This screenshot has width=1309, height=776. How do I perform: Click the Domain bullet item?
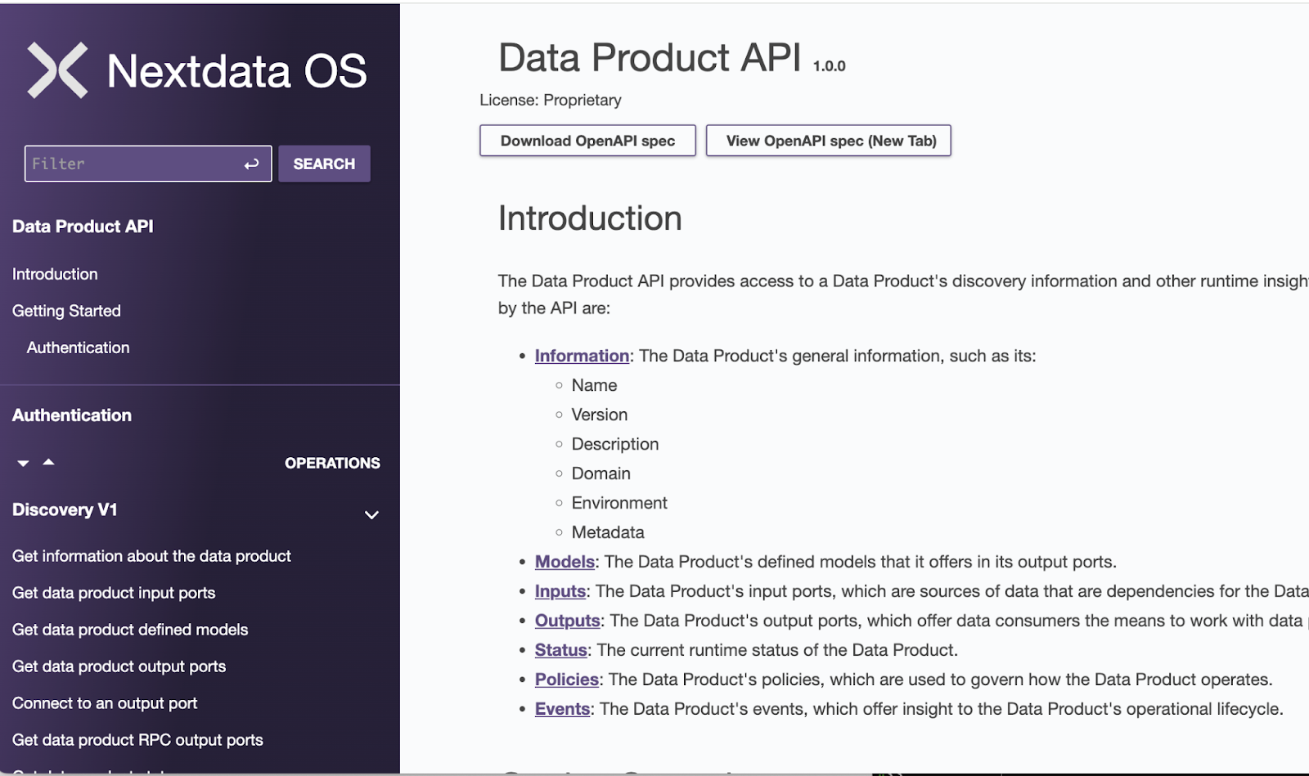point(601,473)
